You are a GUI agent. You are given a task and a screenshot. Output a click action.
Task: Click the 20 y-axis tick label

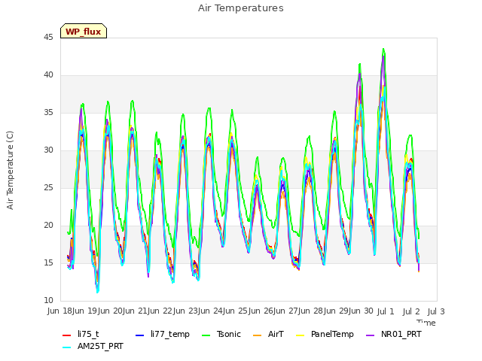pyautogui.click(x=48, y=226)
